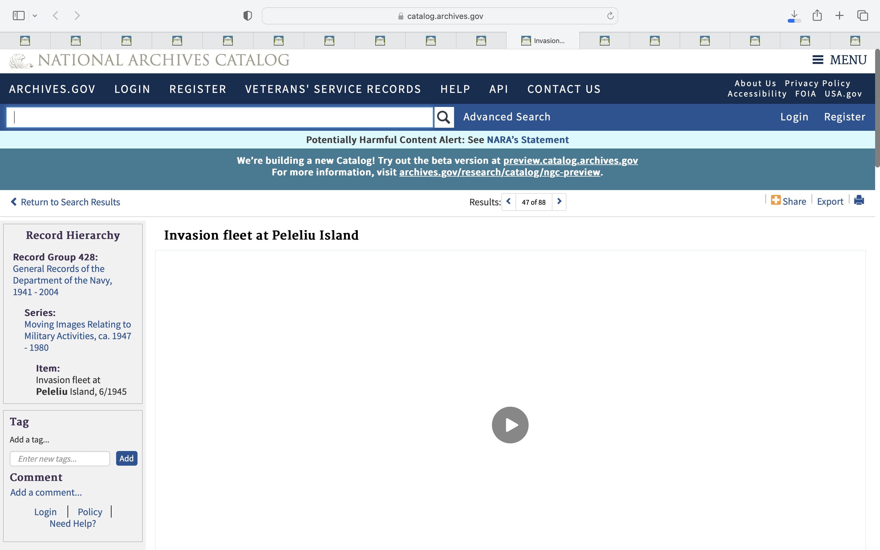Open the Export options
Viewport: 880px width, 550px height.
pos(830,202)
